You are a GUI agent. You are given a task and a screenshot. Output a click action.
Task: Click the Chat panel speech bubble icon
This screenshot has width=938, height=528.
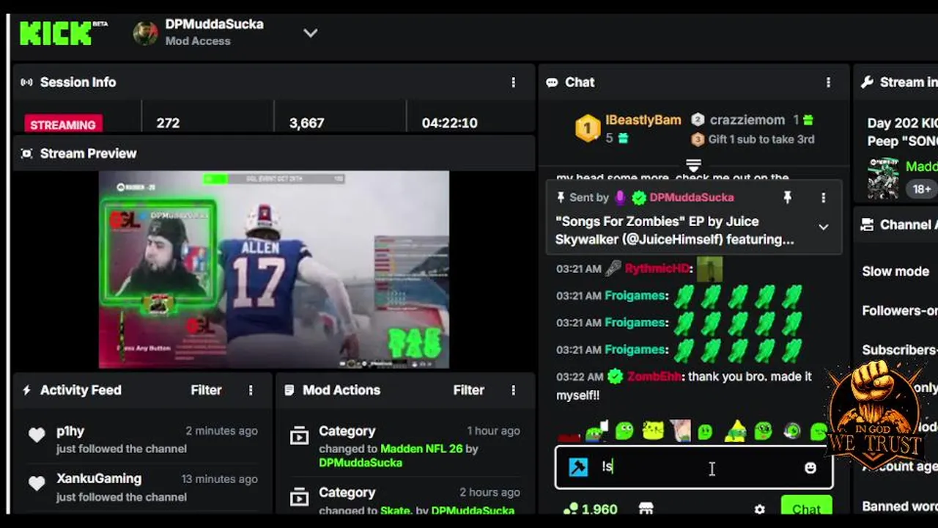(552, 82)
